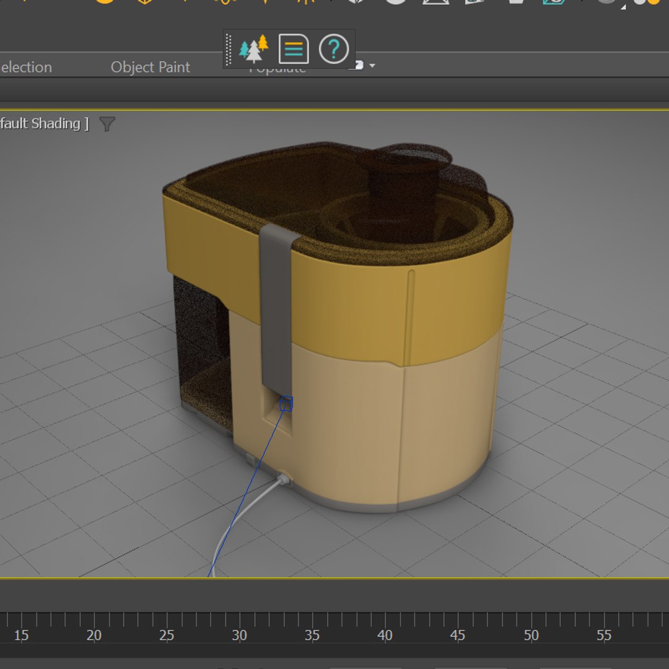Viewport: 669px width, 669px height.
Task: Jump to frame 15 on the timeline
Action: [21, 635]
